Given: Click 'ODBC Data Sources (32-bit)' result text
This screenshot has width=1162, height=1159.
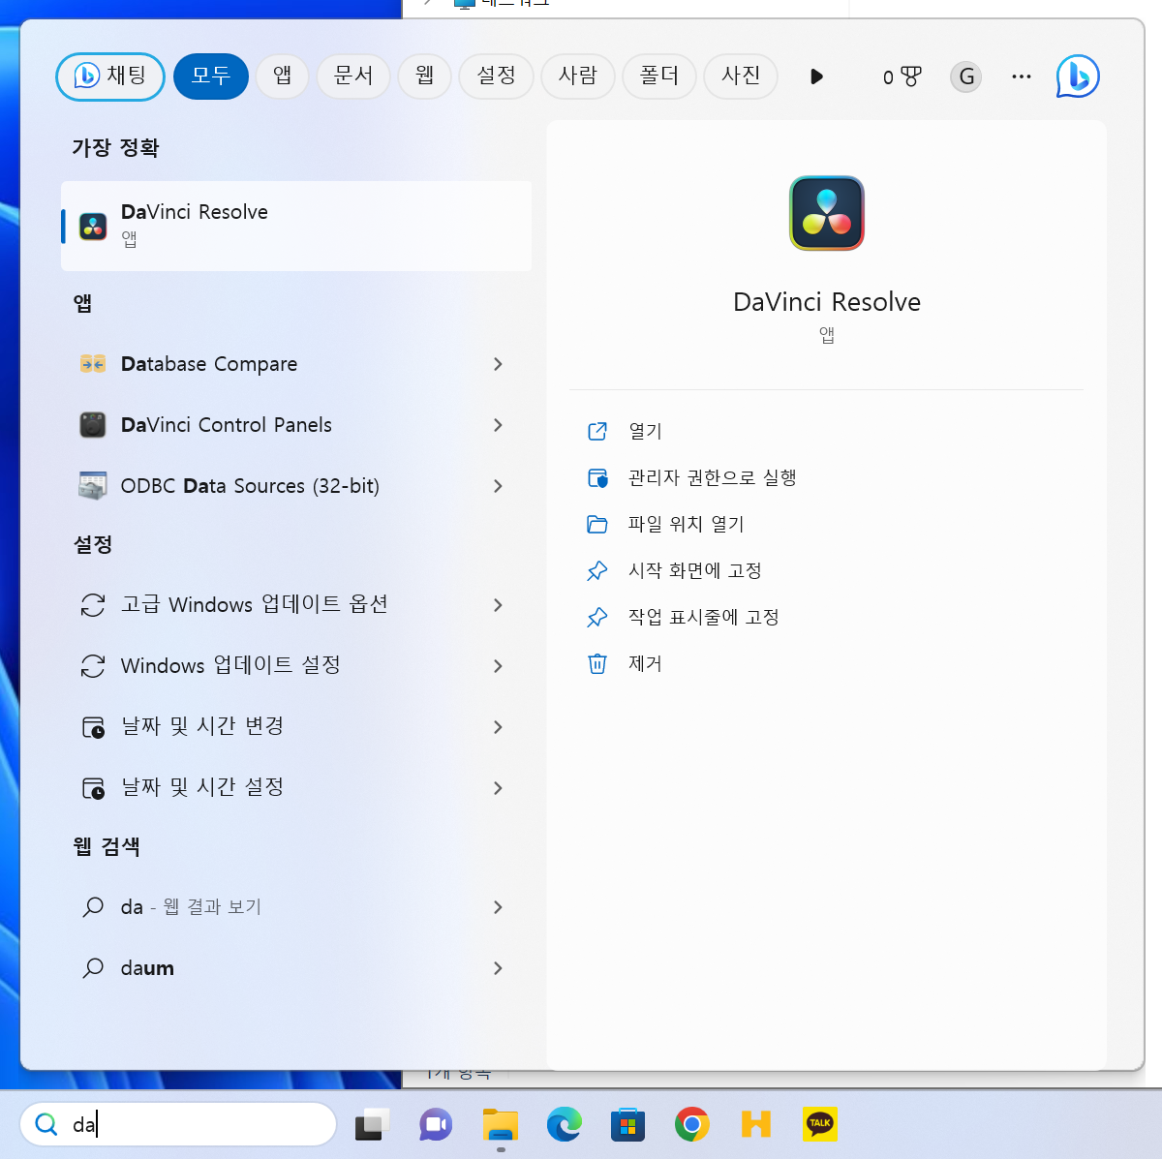Looking at the screenshot, I should (x=250, y=486).
